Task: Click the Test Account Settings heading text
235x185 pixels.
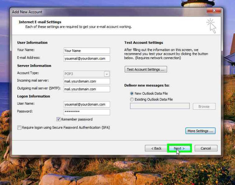Action: coord(144,43)
